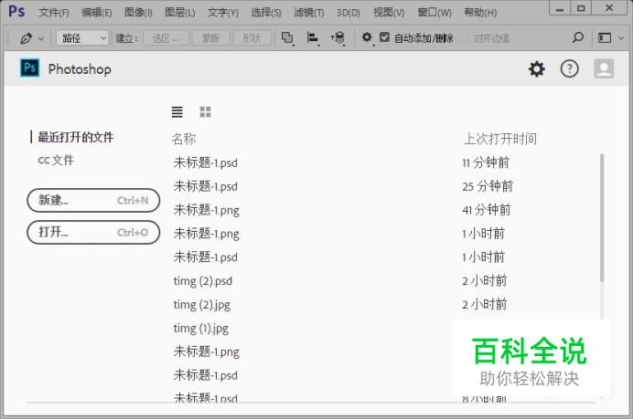Viewport: 633px width, 419px height.
Task: Open 未标题-1.psd opened 25 分钟前
Action: (x=205, y=186)
